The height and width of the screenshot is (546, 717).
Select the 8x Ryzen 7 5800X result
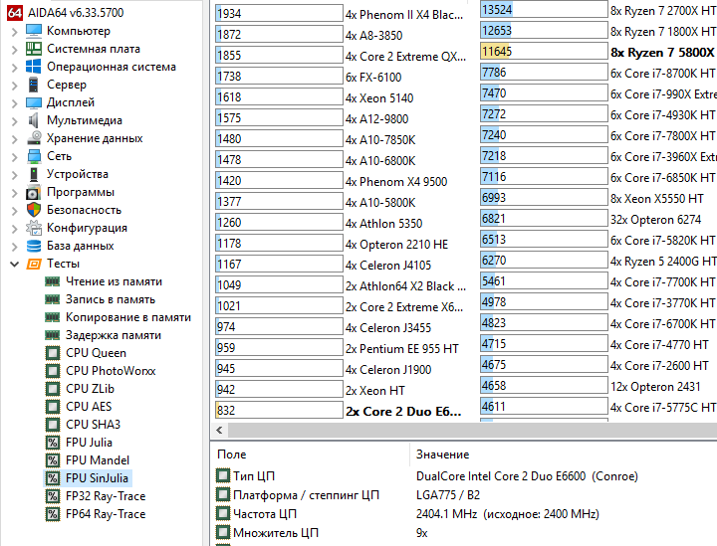click(x=663, y=53)
